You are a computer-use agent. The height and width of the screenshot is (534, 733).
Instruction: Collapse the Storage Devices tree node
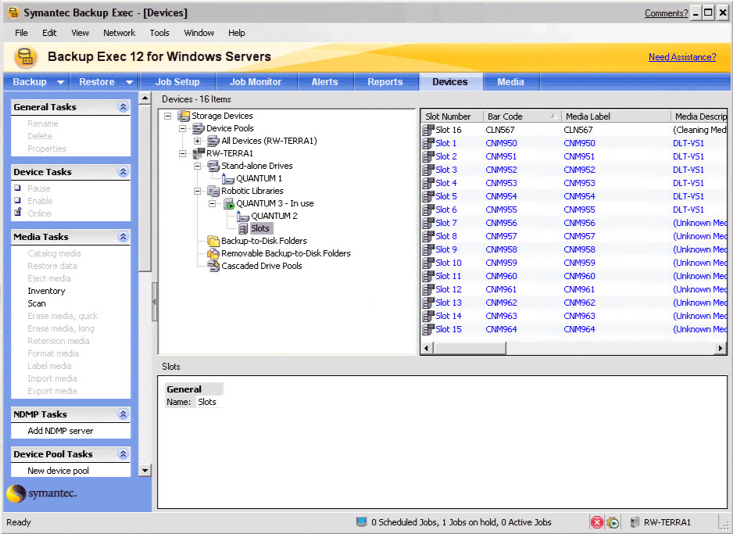(x=168, y=116)
